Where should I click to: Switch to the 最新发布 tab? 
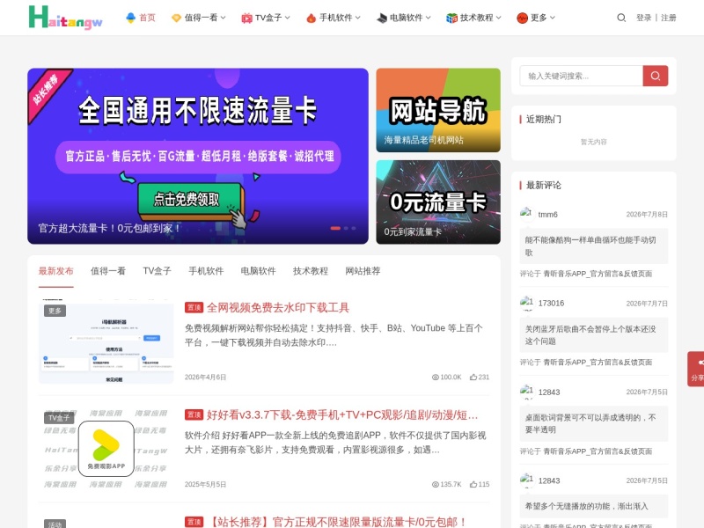pos(55,271)
